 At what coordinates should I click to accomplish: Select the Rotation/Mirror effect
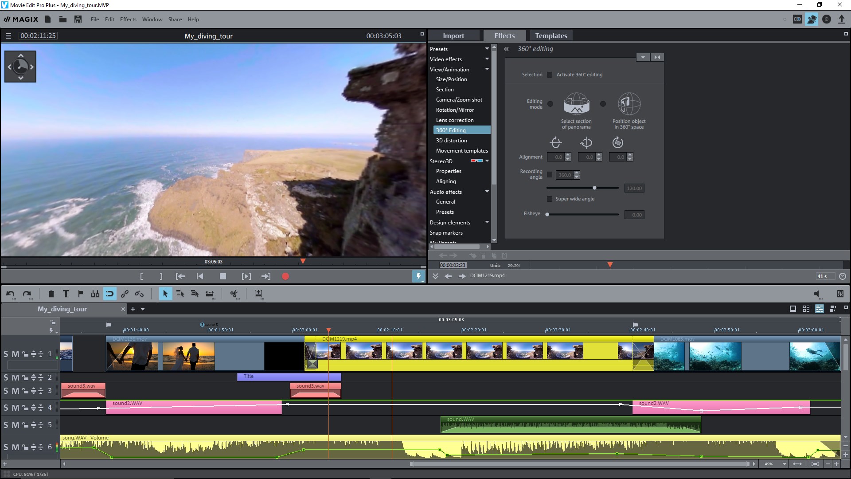pyautogui.click(x=455, y=110)
